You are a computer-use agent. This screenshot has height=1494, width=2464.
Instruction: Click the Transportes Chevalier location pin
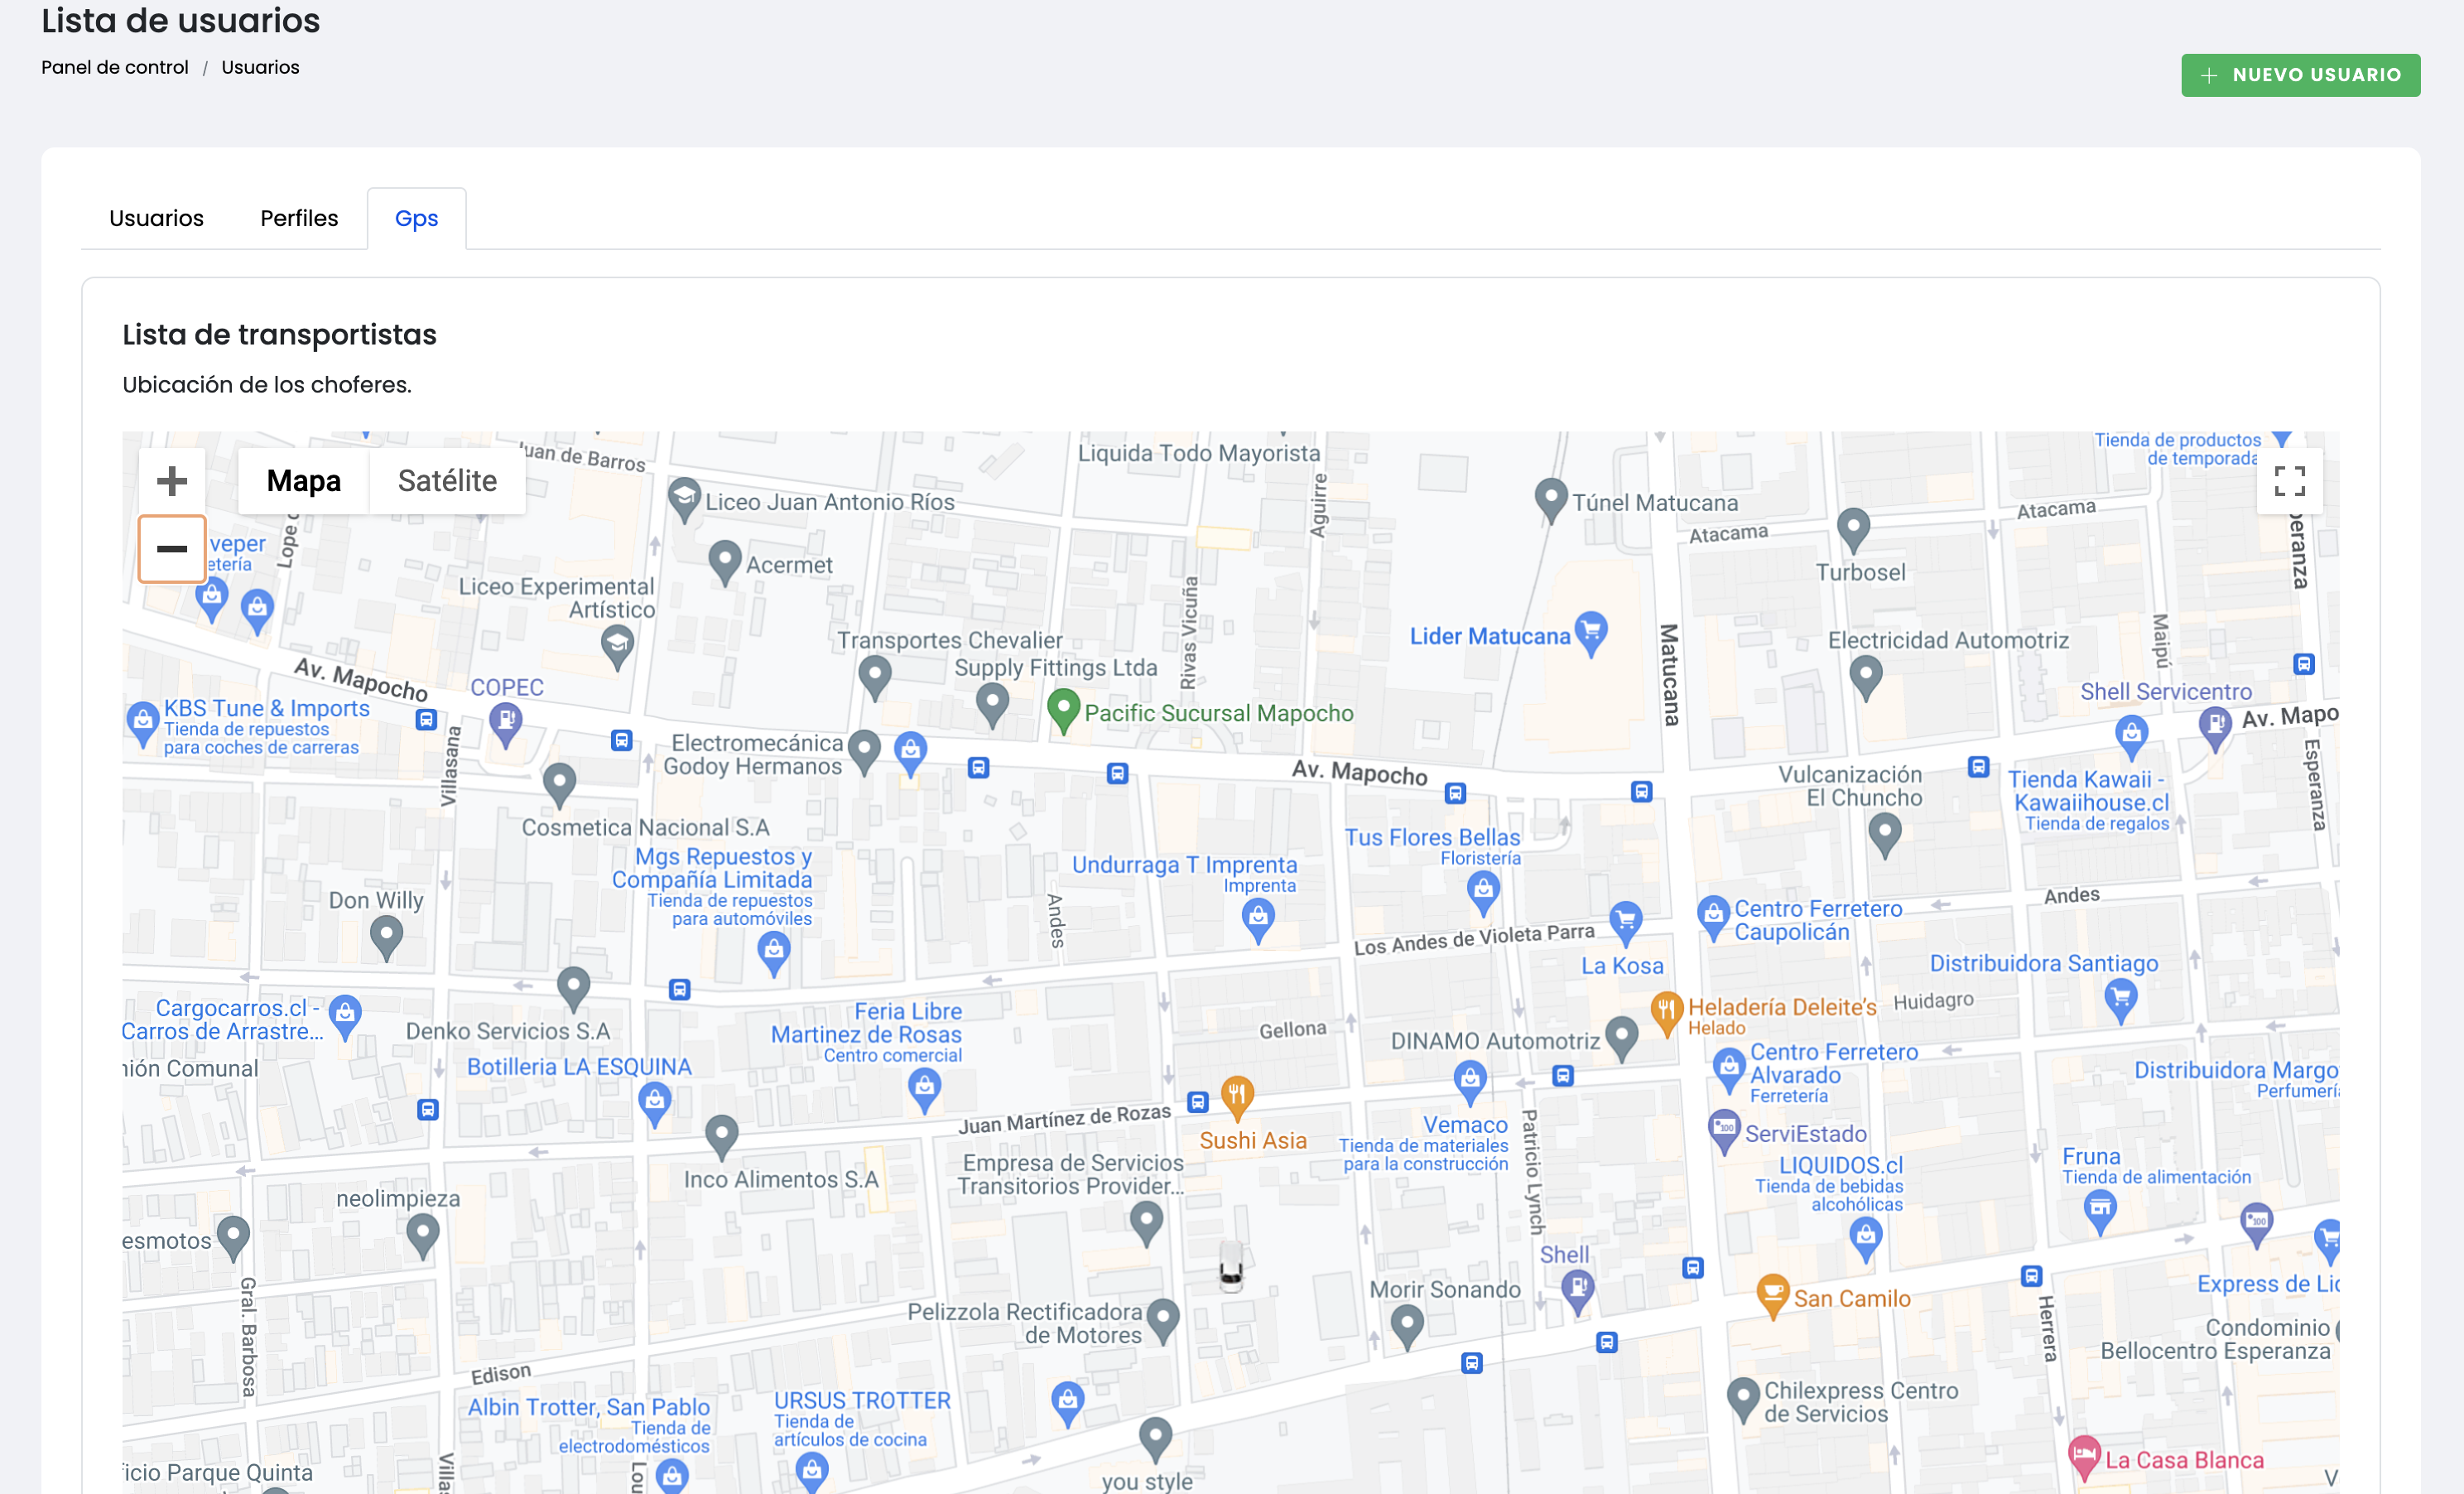(x=875, y=677)
